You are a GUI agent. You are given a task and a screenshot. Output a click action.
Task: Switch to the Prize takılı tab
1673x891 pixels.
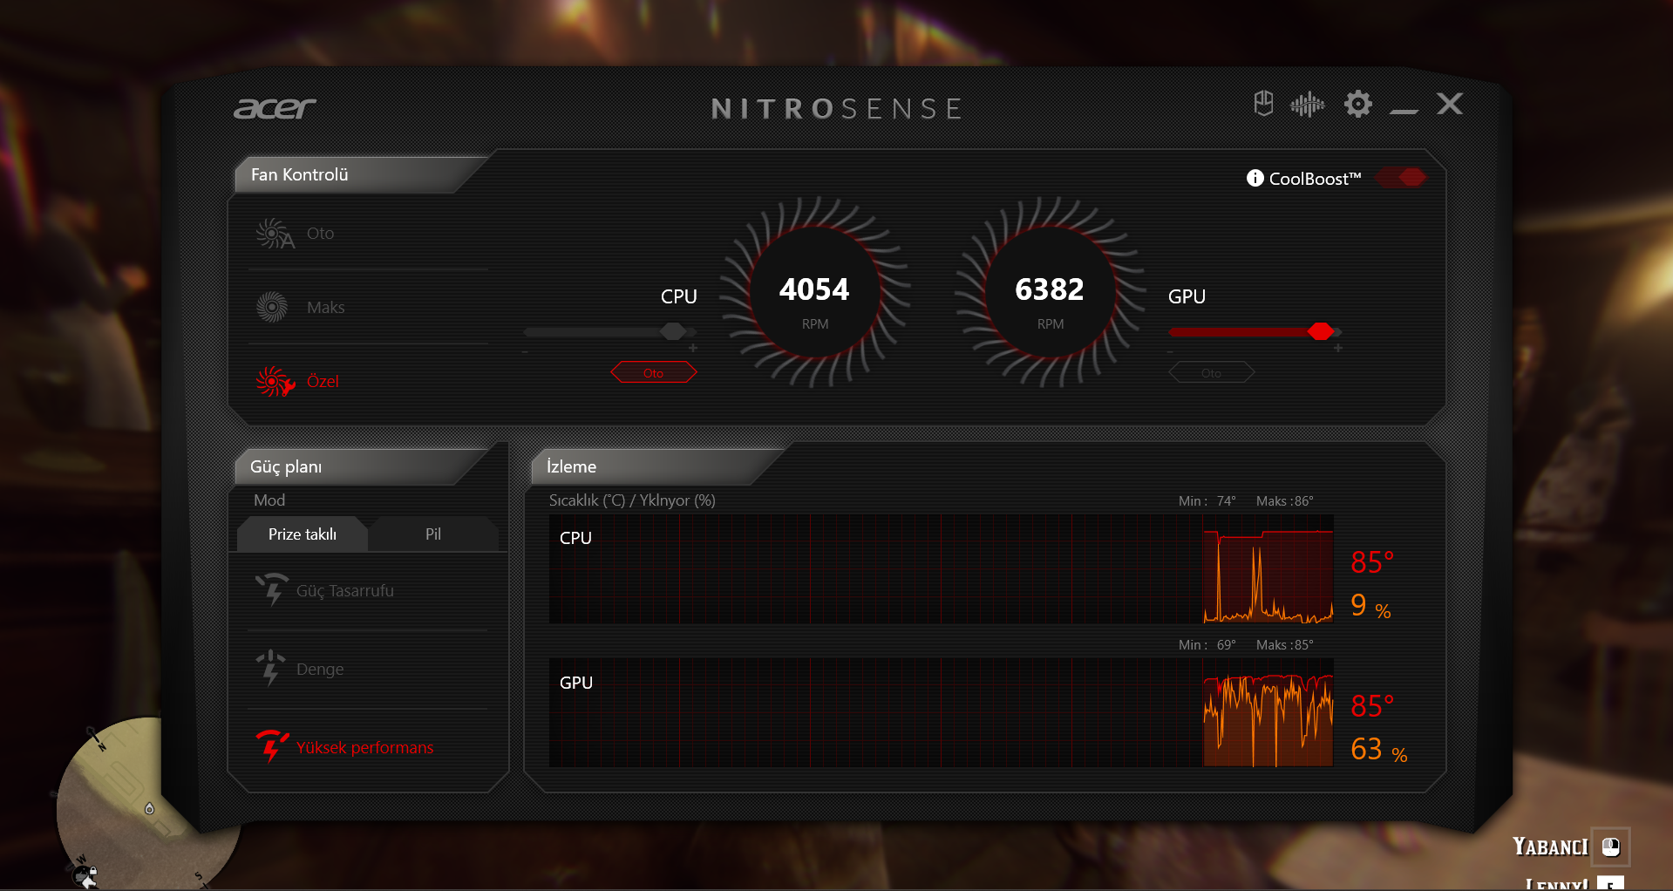pos(302,534)
